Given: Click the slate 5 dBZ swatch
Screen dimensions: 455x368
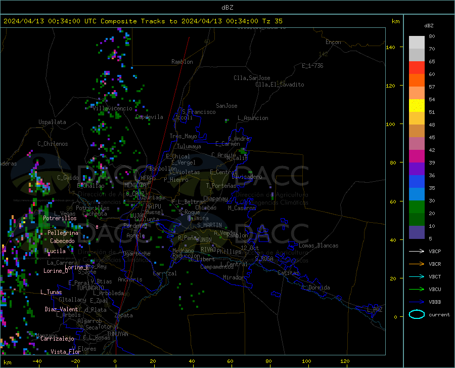Looking at the screenshot, I should coord(417,232).
